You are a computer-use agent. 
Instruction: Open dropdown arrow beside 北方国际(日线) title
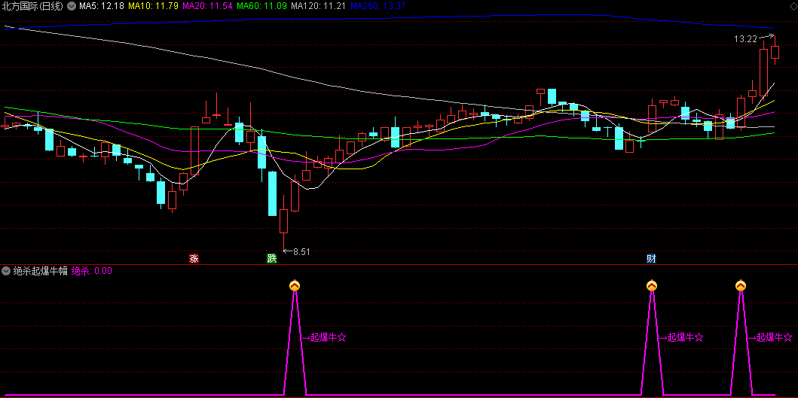coord(72,6)
